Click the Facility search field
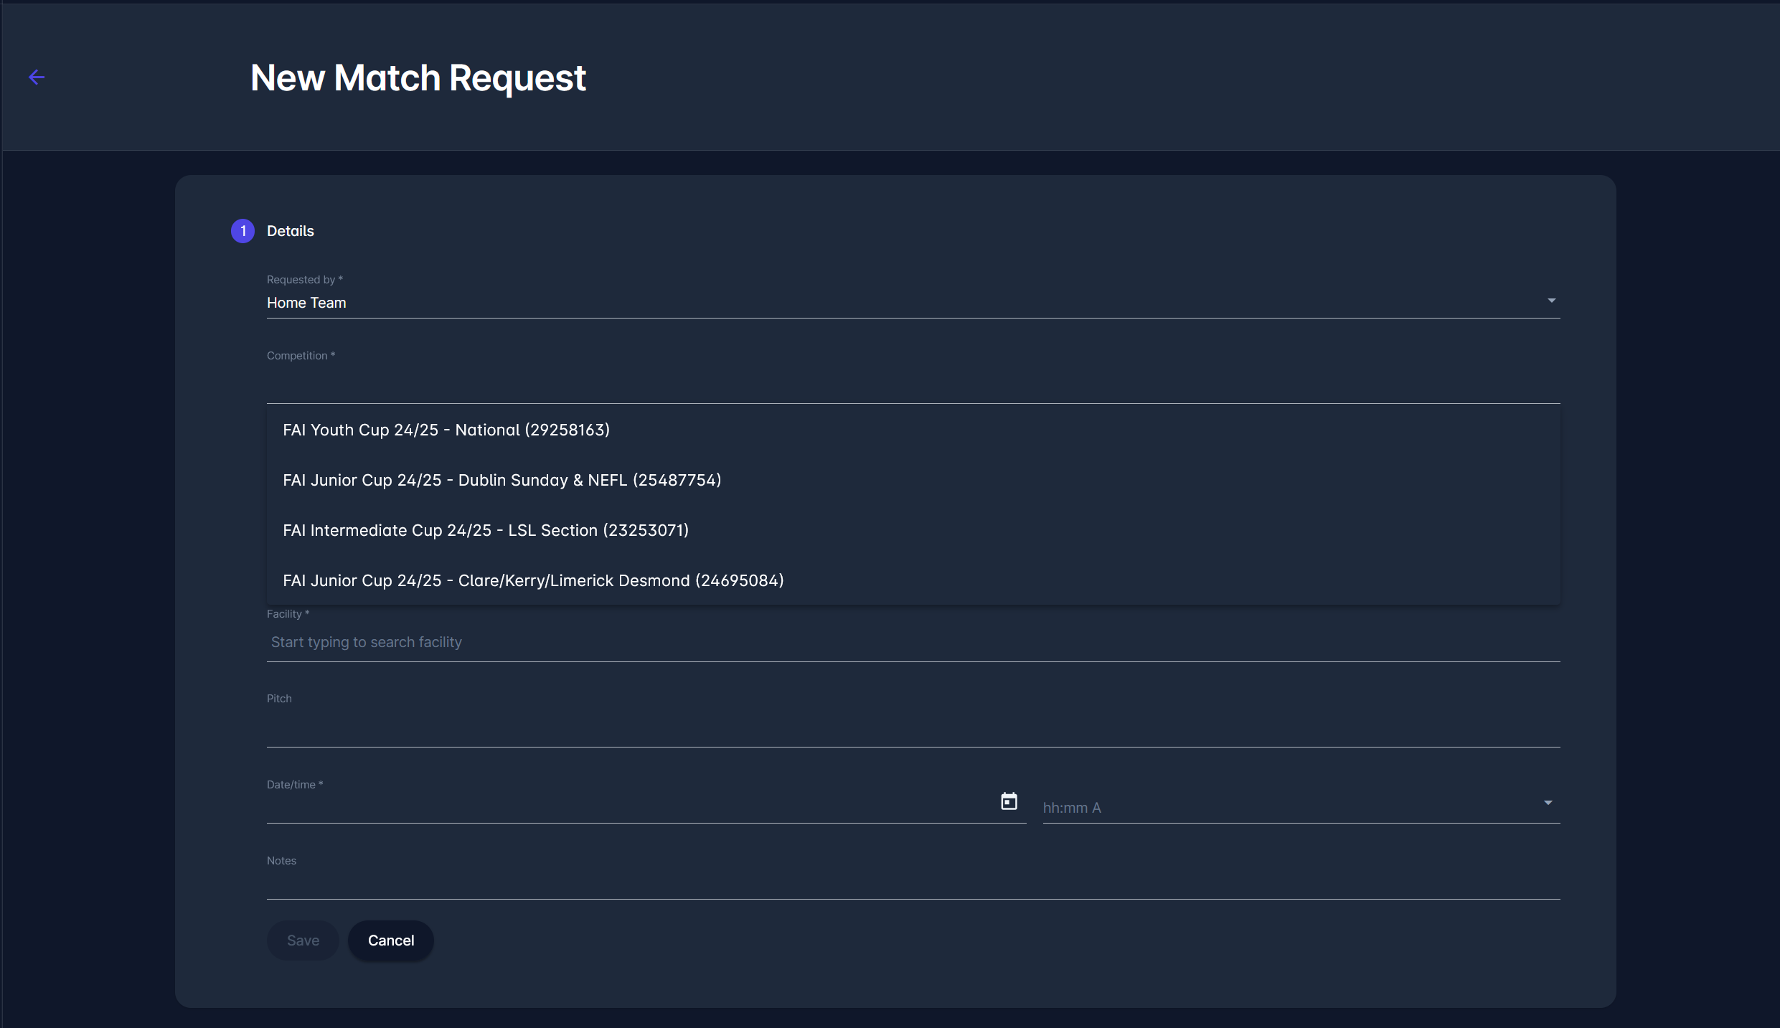The width and height of the screenshot is (1780, 1028). pos(911,642)
